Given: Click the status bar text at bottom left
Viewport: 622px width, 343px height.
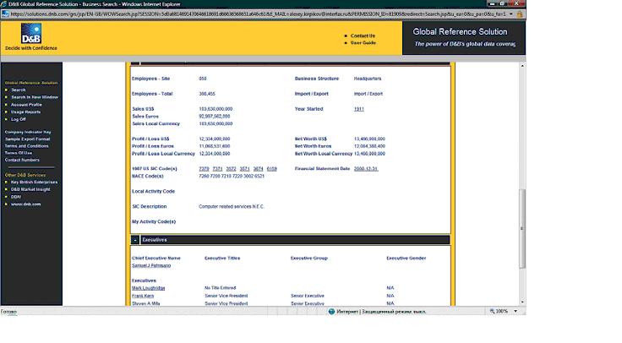Looking at the screenshot, I should 8,312.
